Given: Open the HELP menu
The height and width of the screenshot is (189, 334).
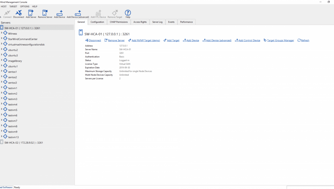Looking at the screenshot, I should [35, 7].
